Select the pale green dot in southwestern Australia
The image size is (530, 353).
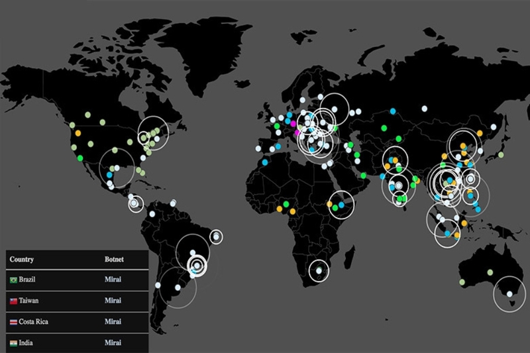click(x=462, y=282)
